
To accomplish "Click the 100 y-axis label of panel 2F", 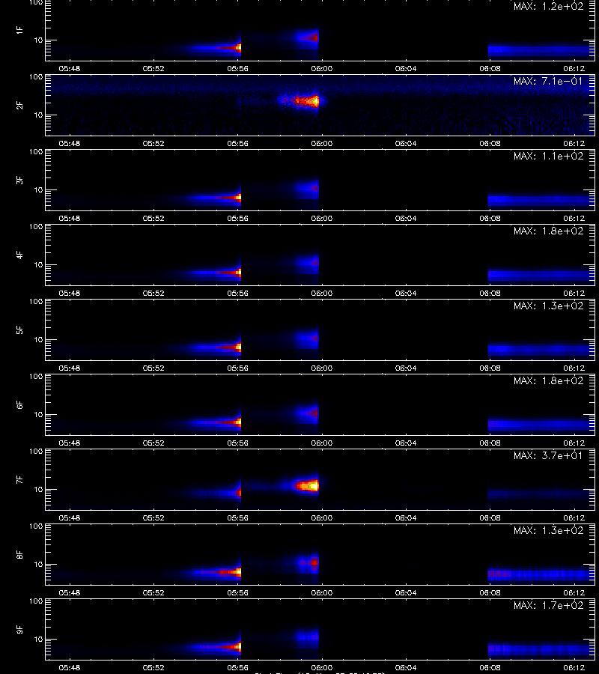I will 36,77.
